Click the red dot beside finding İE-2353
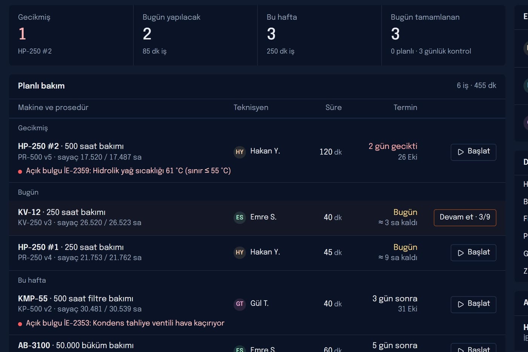The image size is (528, 352). (20, 324)
